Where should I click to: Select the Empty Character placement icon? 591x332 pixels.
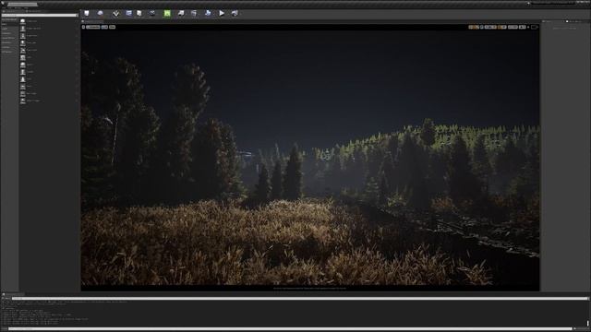(23, 29)
